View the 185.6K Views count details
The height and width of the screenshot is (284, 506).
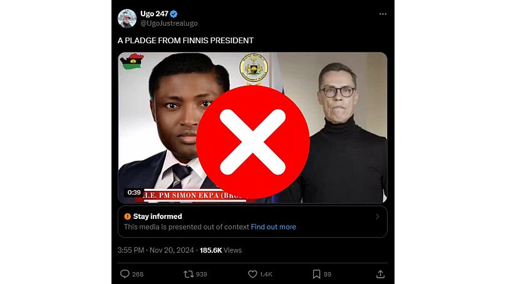click(x=220, y=250)
